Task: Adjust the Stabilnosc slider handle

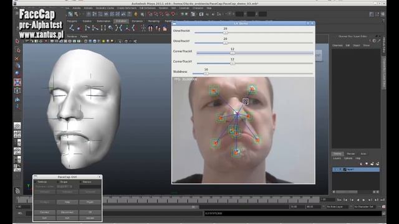Action: (206, 73)
